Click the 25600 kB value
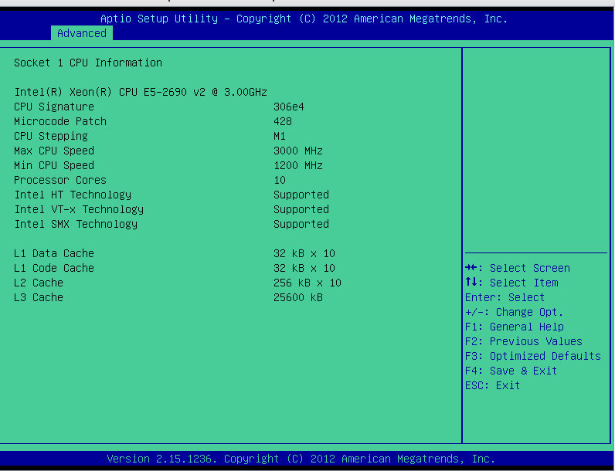 (x=298, y=297)
